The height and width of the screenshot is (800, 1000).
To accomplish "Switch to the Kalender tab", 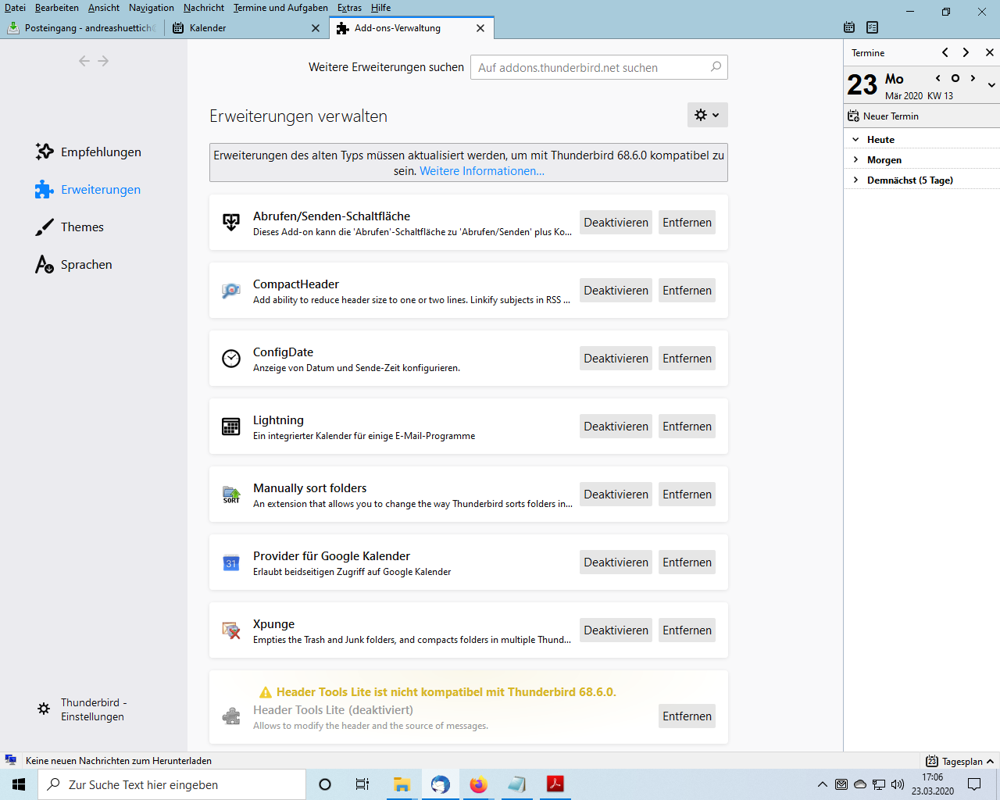I will (208, 28).
